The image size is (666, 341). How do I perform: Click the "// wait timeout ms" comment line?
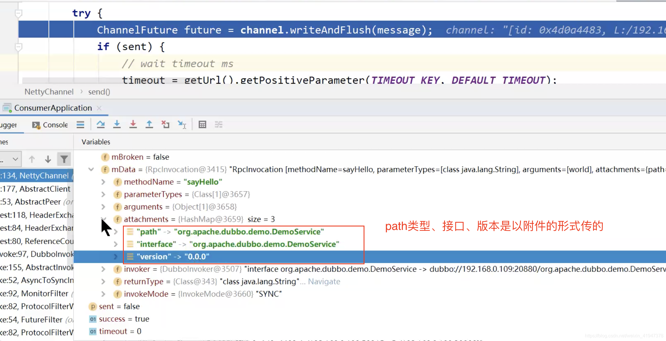[177, 63]
